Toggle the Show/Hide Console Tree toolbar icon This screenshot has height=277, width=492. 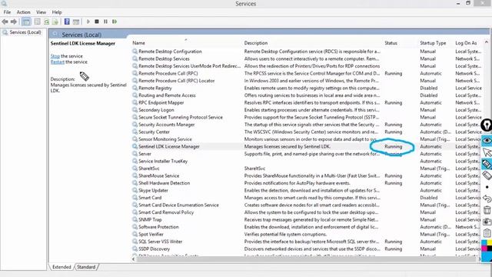26,22
